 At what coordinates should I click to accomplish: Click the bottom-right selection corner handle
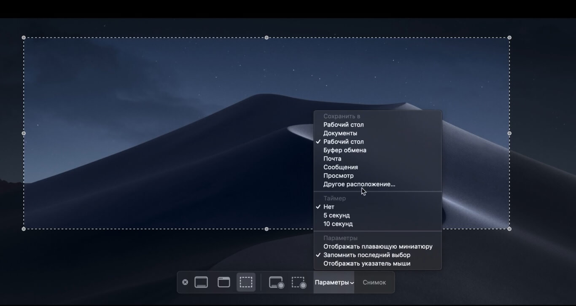(509, 229)
